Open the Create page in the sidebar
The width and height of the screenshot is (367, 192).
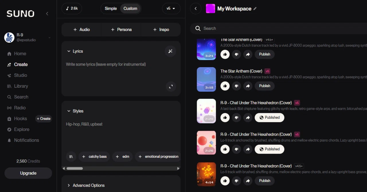[17, 64]
